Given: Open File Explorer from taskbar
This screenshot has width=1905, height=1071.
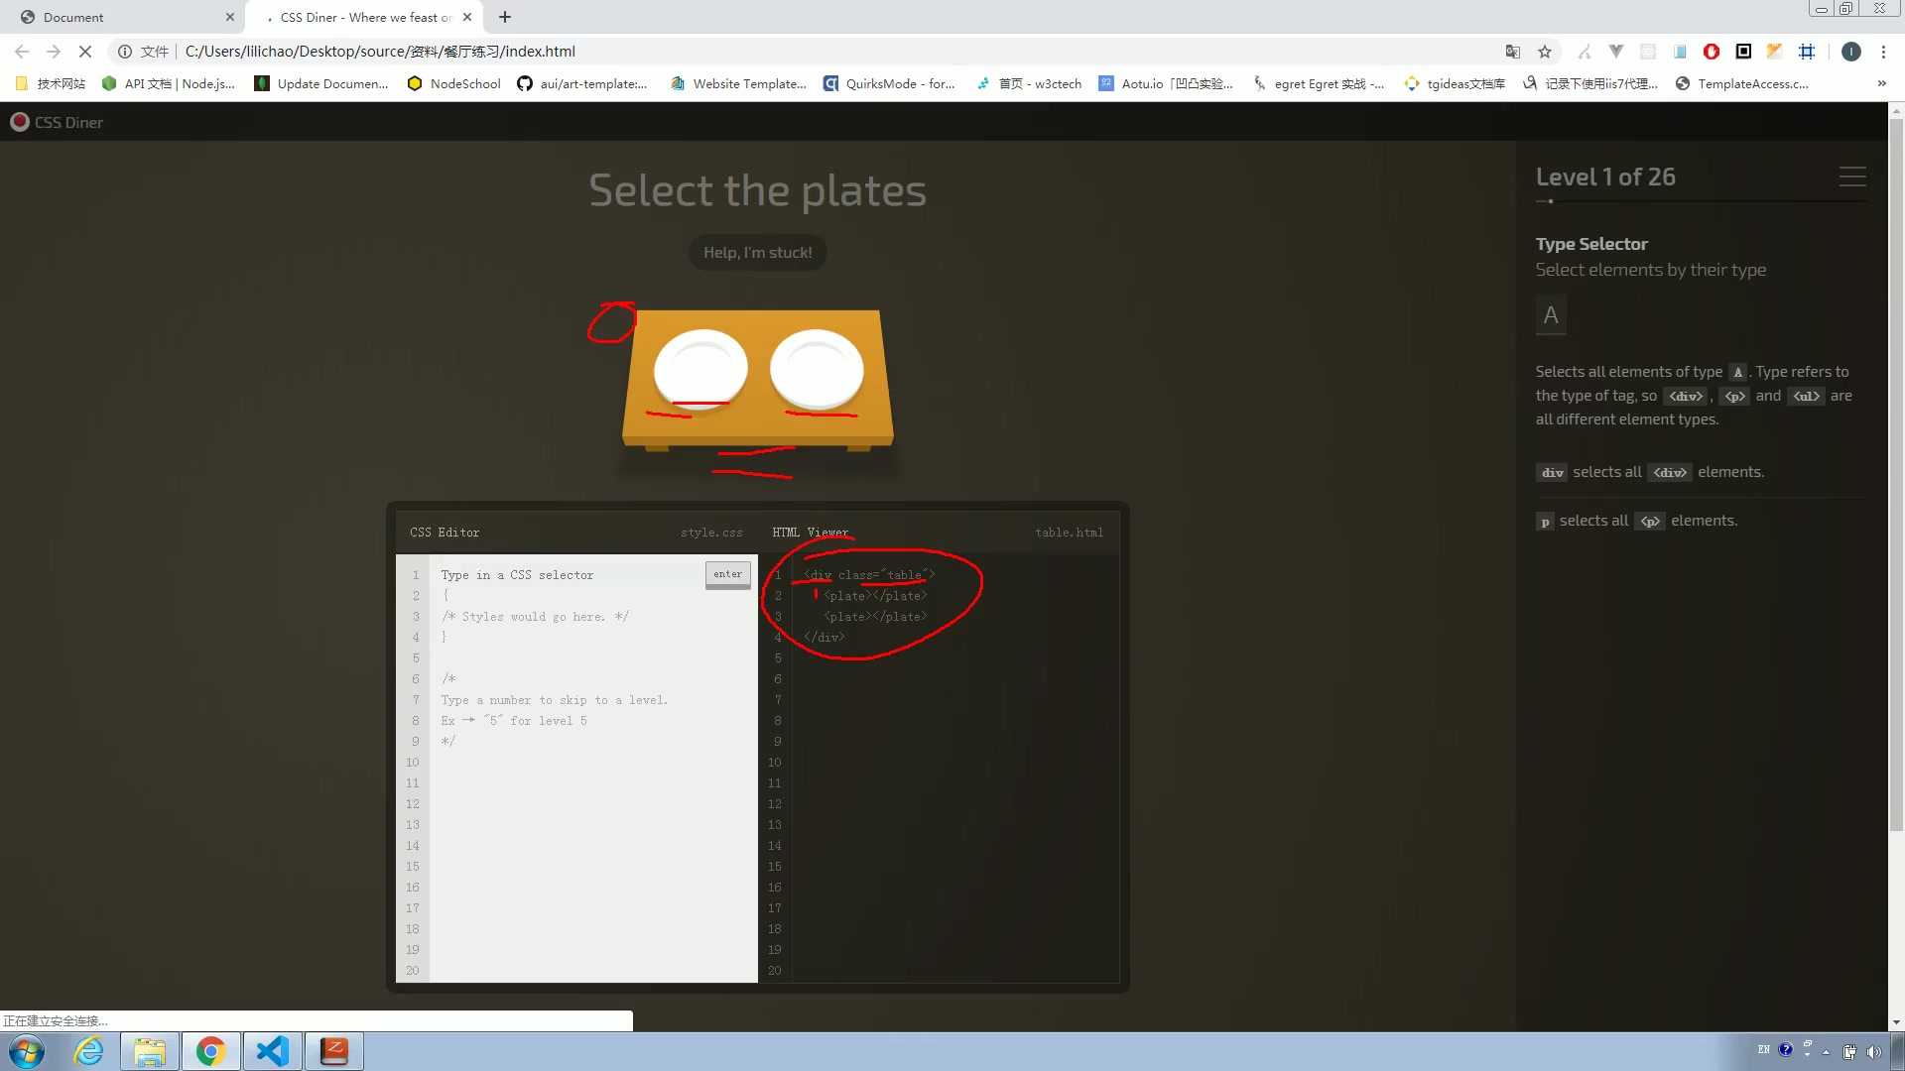Looking at the screenshot, I should pyautogui.click(x=150, y=1051).
